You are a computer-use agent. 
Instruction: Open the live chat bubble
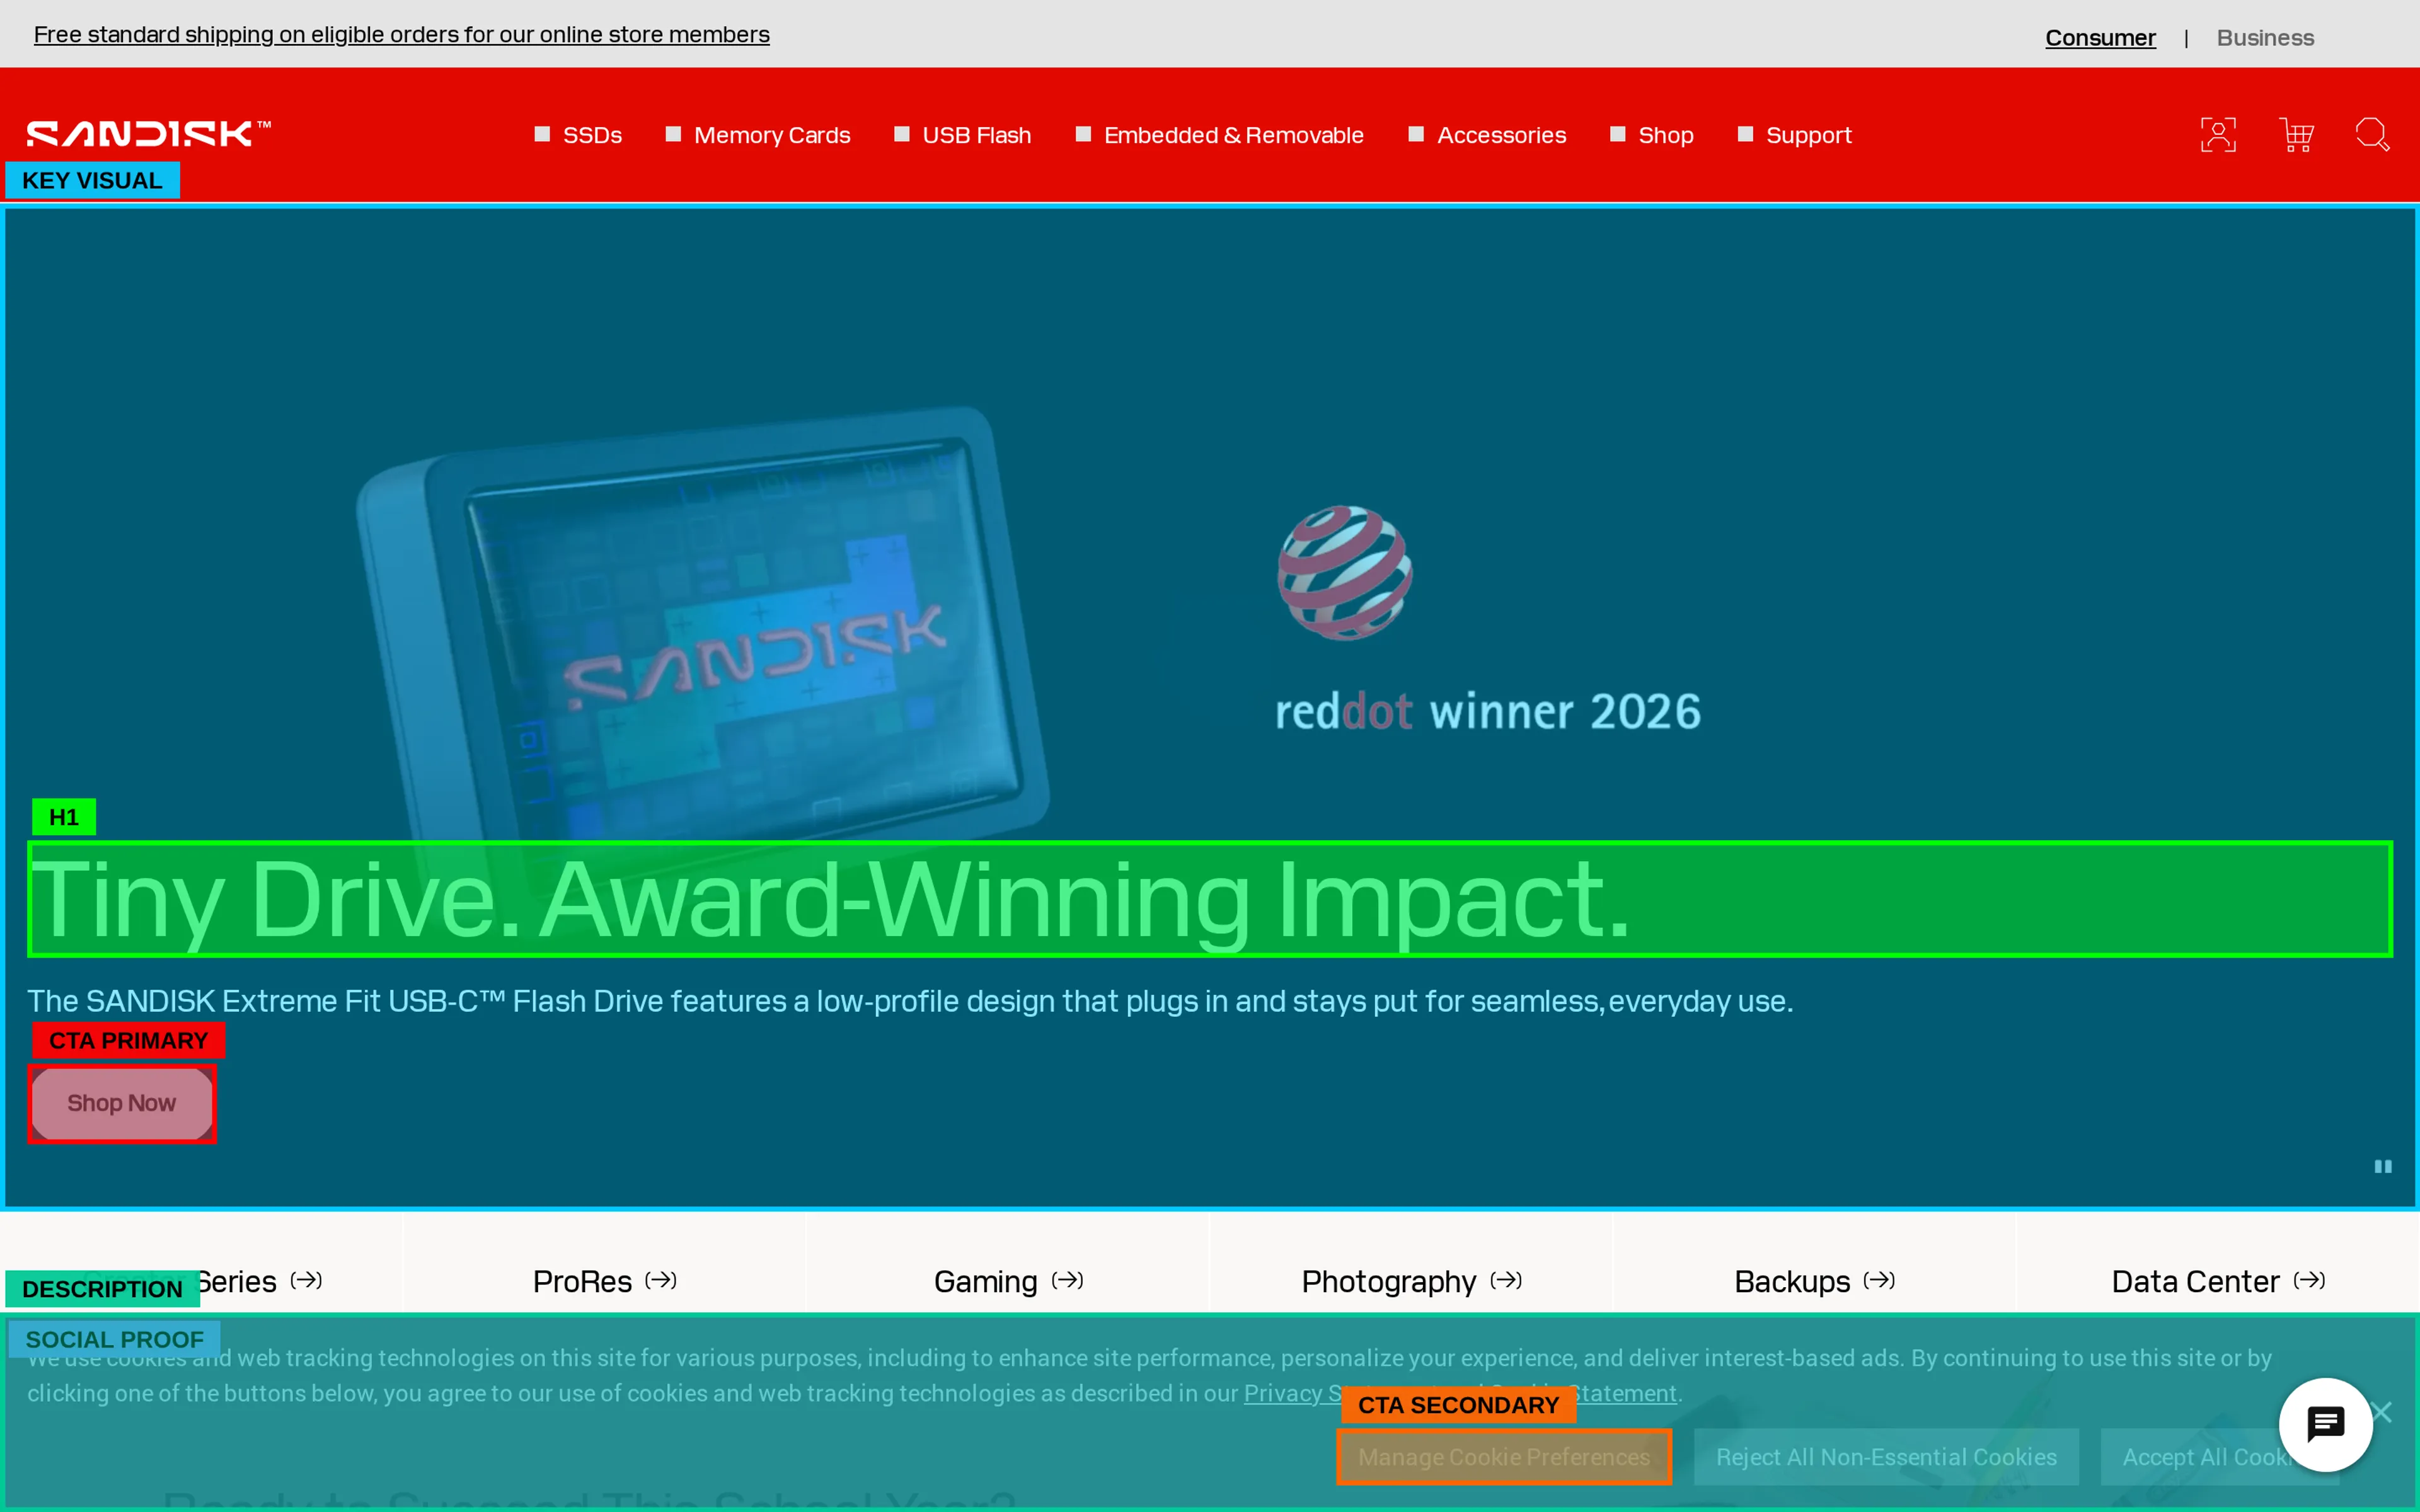click(2326, 1424)
